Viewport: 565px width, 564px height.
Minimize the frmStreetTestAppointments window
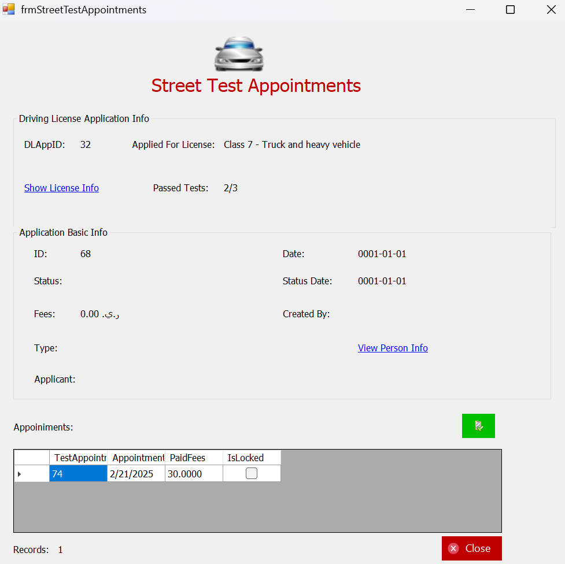[470, 10]
